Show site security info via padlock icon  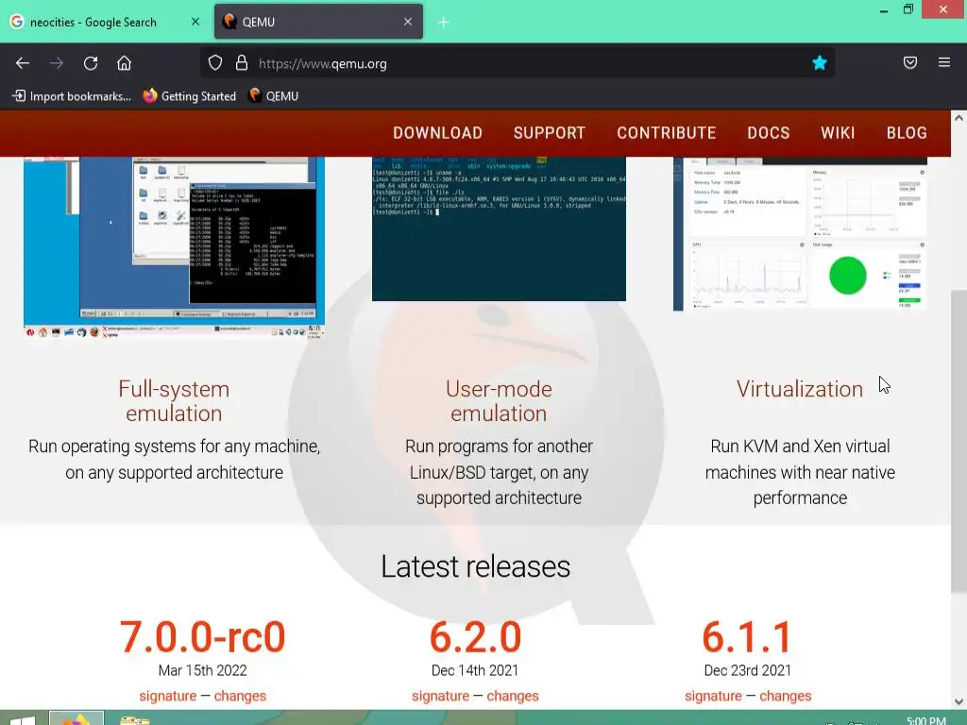pyautogui.click(x=242, y=63)
